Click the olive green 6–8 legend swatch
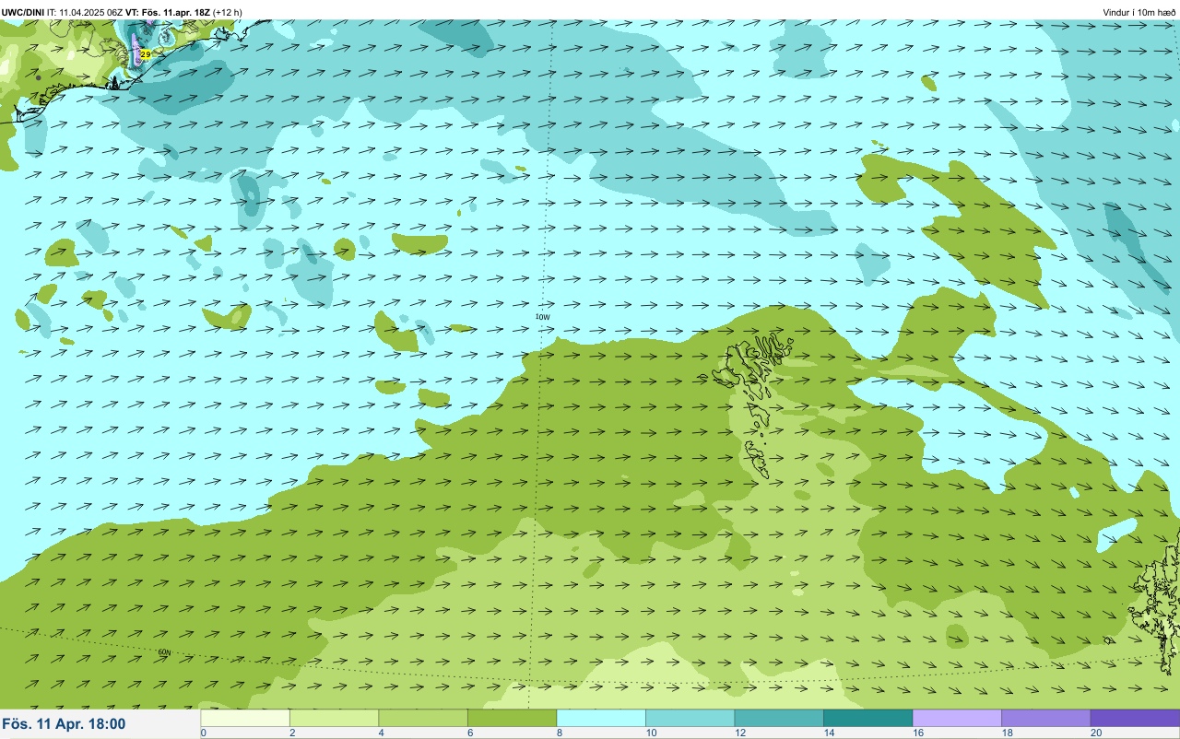The image size is (1180, 739). [512, 718]
